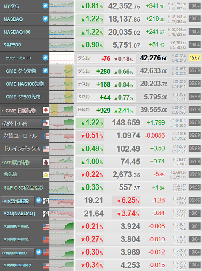
Task: Click the Japan flag icon by CME 日経先物
Action: 46,110
